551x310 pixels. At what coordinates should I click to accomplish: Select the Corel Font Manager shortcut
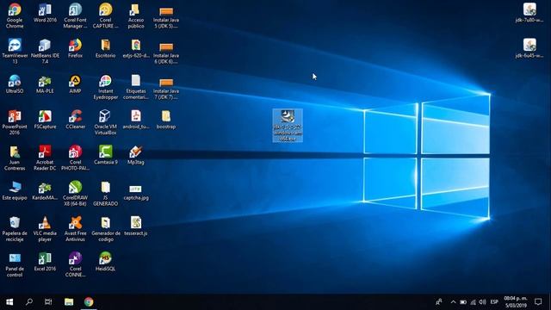coord(75,15)
